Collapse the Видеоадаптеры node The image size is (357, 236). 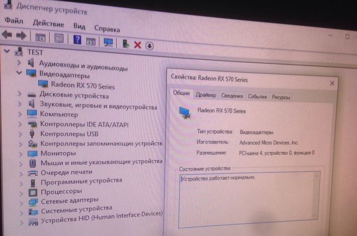(x=19, y=72)
